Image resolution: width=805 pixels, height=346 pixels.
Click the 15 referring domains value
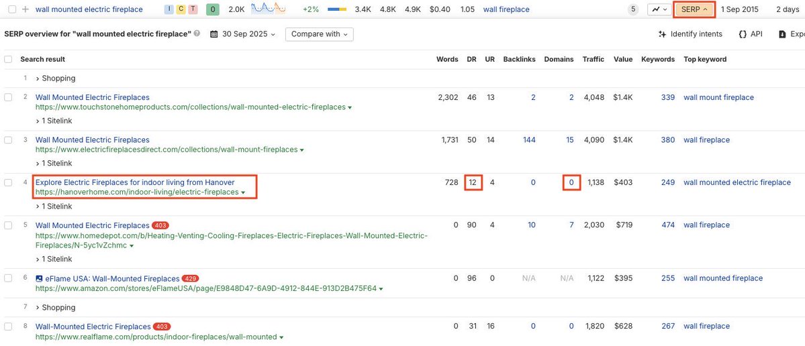click(570, 140)
